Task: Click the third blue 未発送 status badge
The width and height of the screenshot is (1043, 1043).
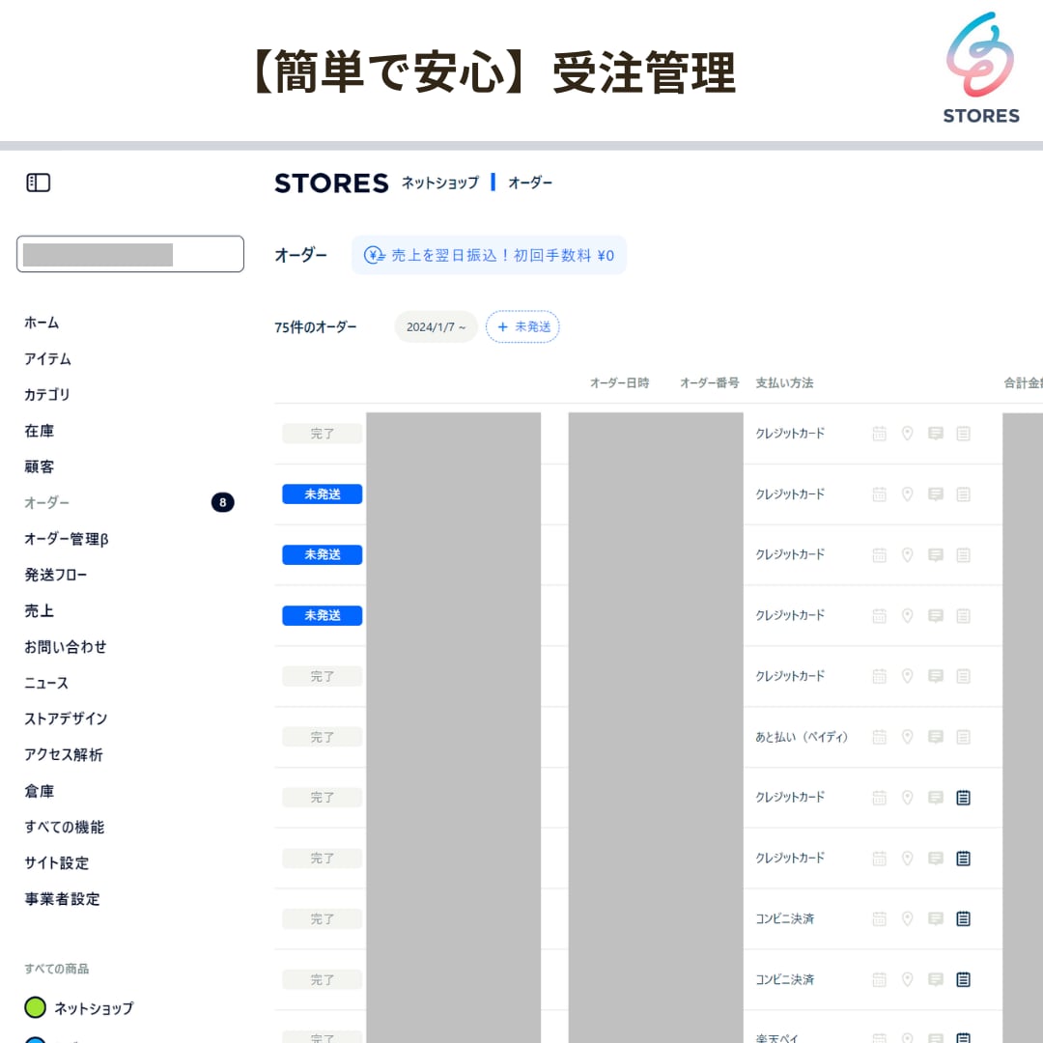Action: (x=322, y=615)
